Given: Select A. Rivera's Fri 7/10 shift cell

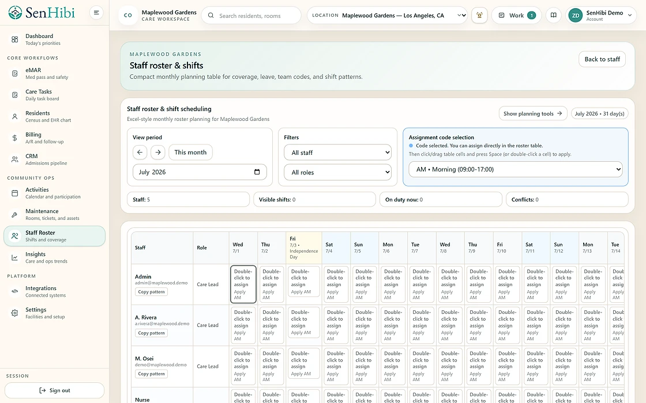Looking at the screenshot, I should click(508, 325).
